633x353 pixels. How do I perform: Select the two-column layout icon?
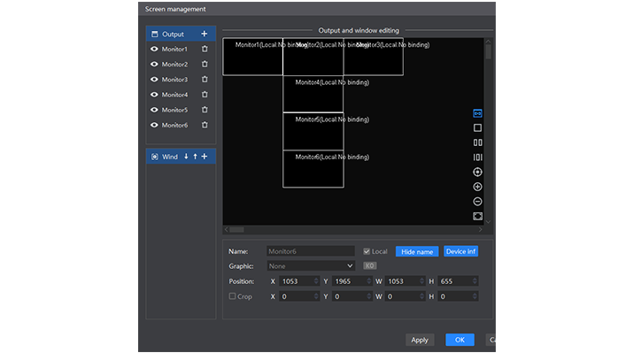[x=477, y=142]
